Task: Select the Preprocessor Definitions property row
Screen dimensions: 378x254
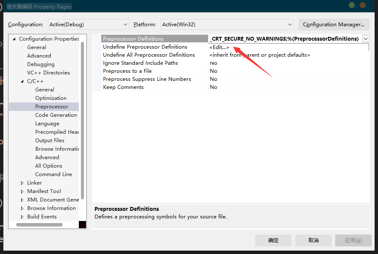Action: pos(155,39)
